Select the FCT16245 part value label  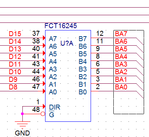pyautogui.click(x=61, y=26)
